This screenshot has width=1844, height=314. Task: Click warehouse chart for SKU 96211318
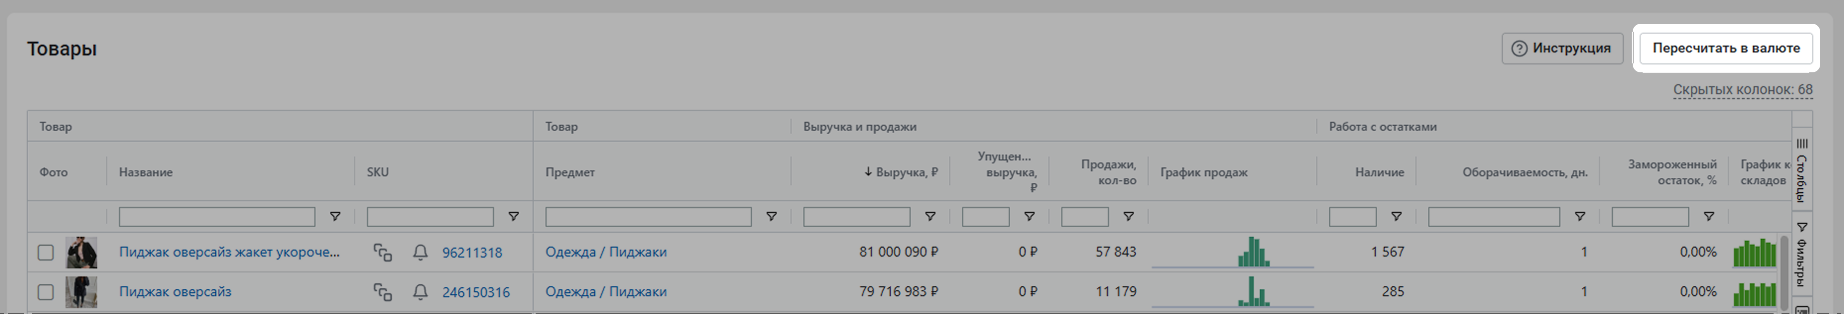click(x=1755, y=253)
